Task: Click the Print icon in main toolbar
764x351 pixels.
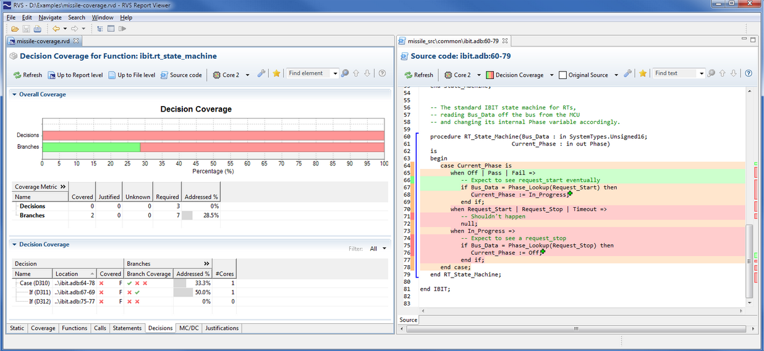Action: pyautogui.click(x=37, y=29)
